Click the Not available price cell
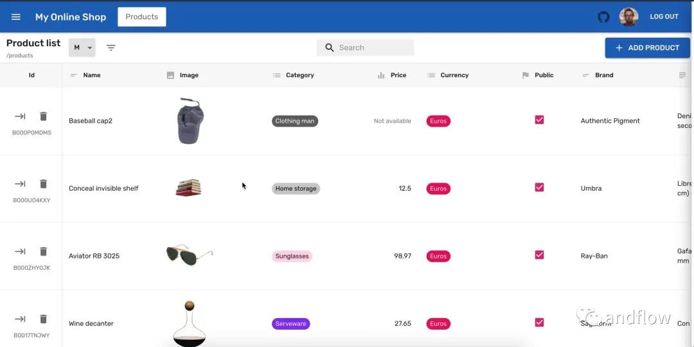 pyautogui.click(x=392, y=121)
